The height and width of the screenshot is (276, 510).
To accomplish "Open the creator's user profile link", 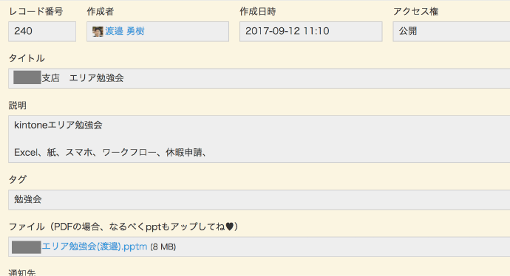I will [125, 31].
